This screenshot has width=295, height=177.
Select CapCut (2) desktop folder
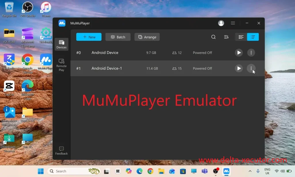point(27,115)
